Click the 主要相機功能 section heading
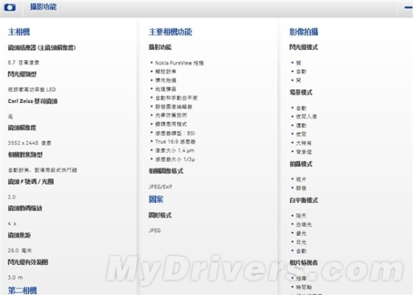413x295 pixels. [x=170, y=32]
